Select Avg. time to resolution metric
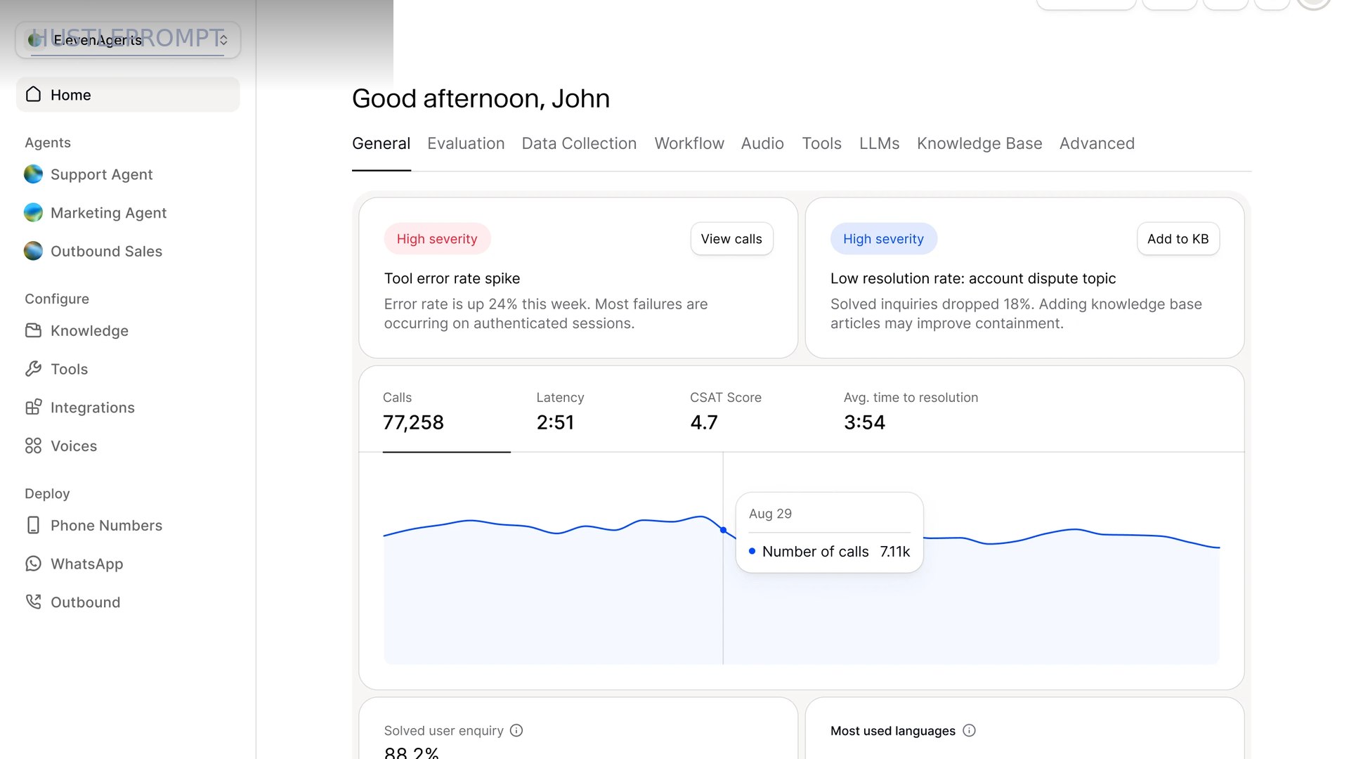Image resolution: width=1349 pixels, height=759 pixels. pyautogui.click(x=911, y=412)
